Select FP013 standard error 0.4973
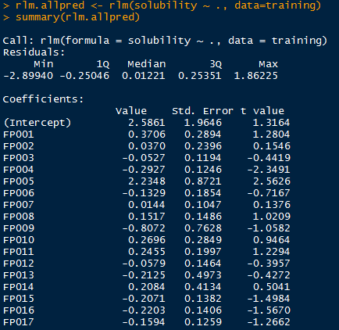Viewport: 339px width, 330px height. pos(203,275)
